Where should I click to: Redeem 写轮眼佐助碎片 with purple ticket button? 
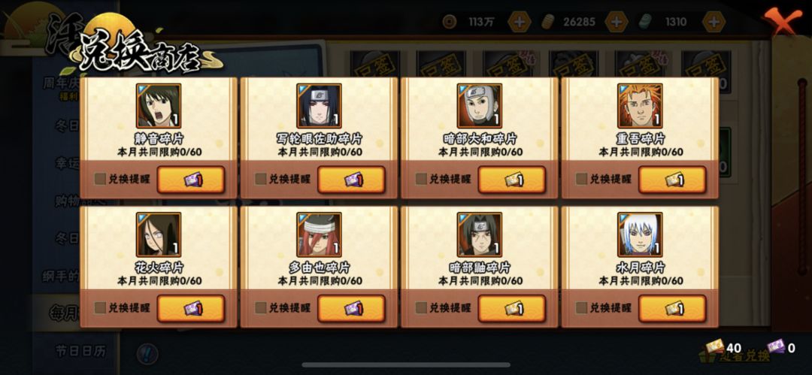pos(351,180)
